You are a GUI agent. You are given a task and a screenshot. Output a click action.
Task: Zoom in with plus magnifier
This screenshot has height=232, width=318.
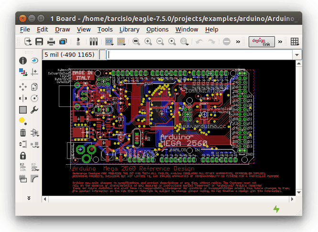point(148,42)
